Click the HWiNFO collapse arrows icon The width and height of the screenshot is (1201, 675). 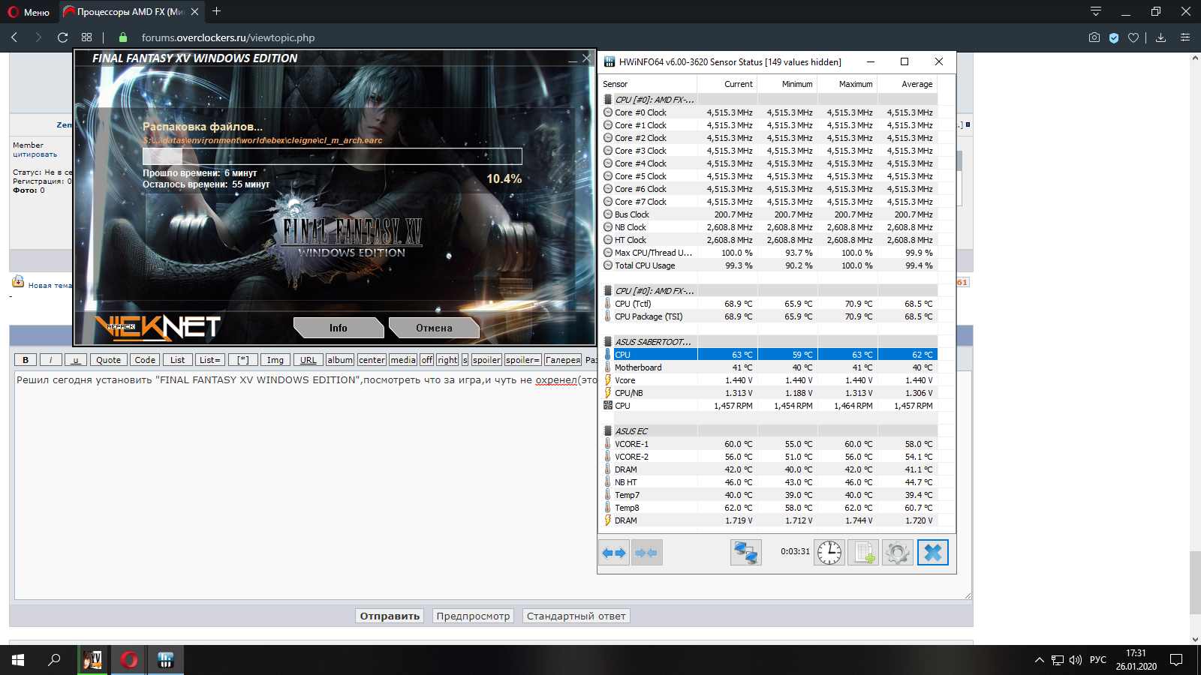coord(646,553)
